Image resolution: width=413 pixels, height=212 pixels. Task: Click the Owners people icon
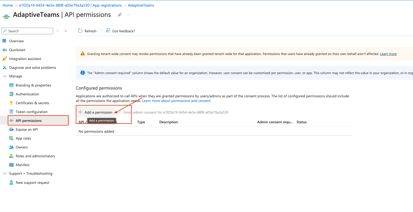click(11, 147)
